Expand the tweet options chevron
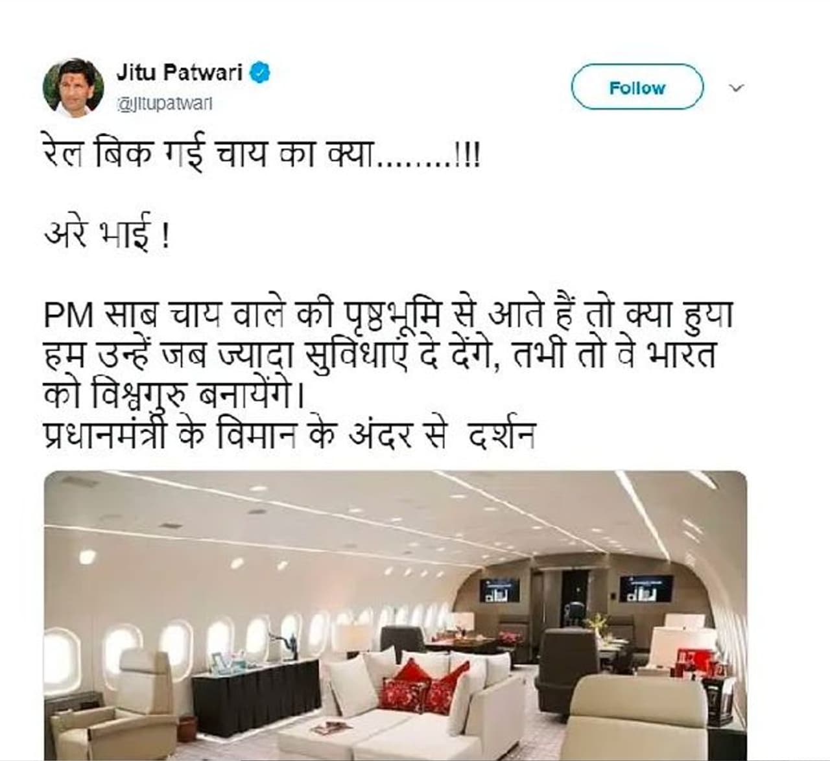830x761 pixels. (x=737, y=88)
